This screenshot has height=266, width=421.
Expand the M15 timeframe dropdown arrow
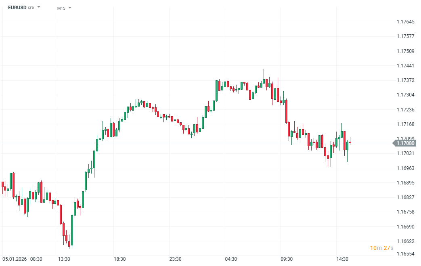coord(70,8)
